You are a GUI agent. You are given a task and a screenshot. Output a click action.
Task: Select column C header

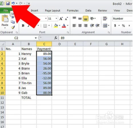(44, 44)
